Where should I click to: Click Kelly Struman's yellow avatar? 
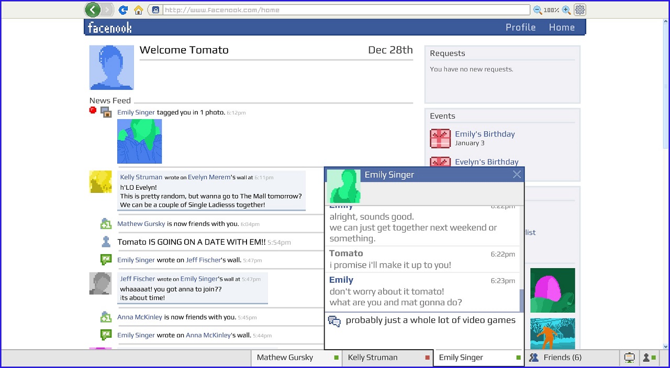pos(100,181)
